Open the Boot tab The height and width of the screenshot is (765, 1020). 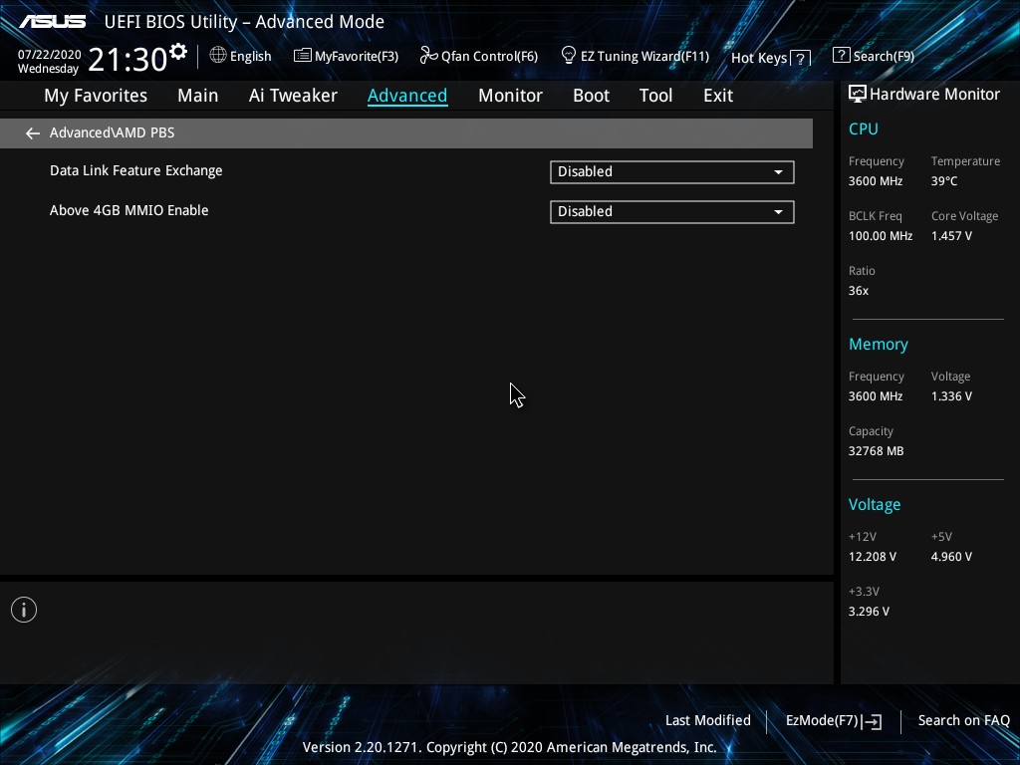pos(591,96)
